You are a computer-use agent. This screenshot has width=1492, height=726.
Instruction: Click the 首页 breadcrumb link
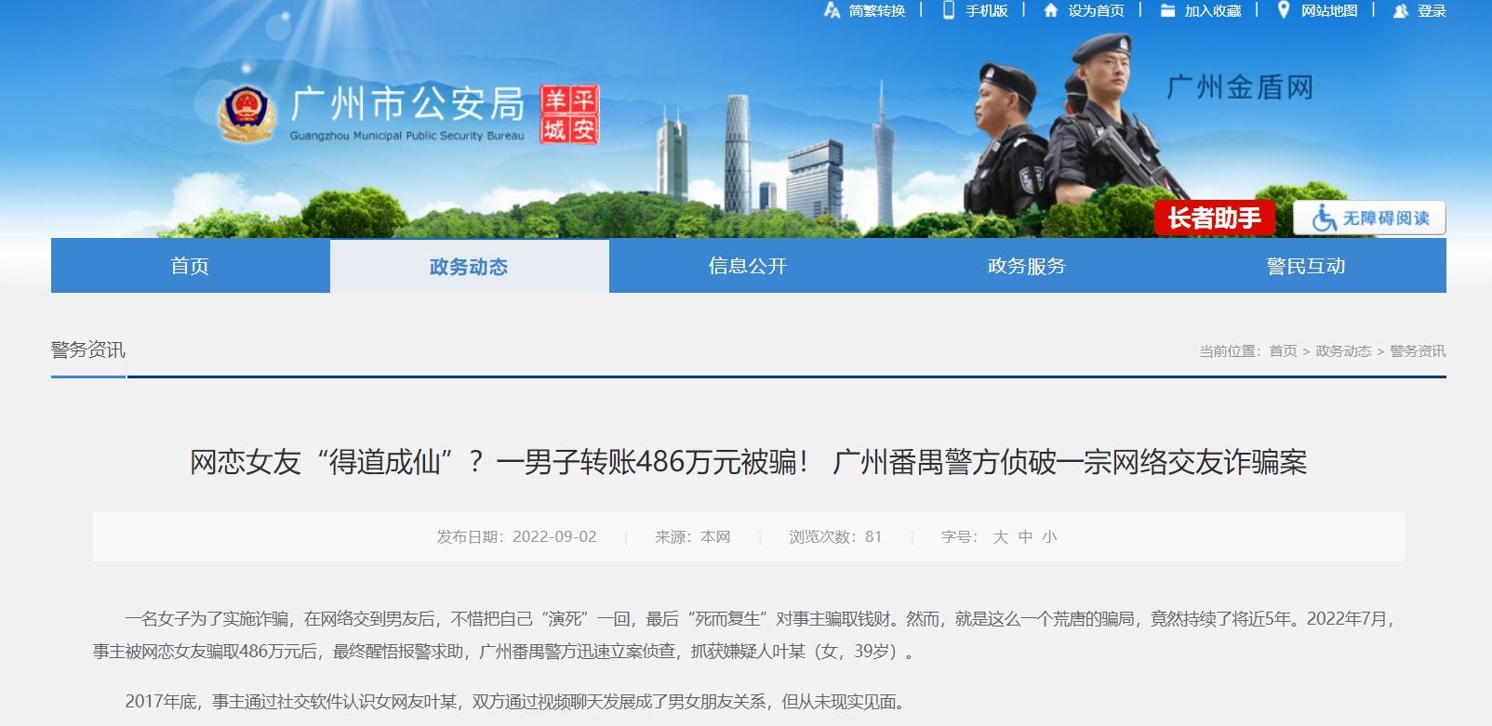click(1283, 351)
